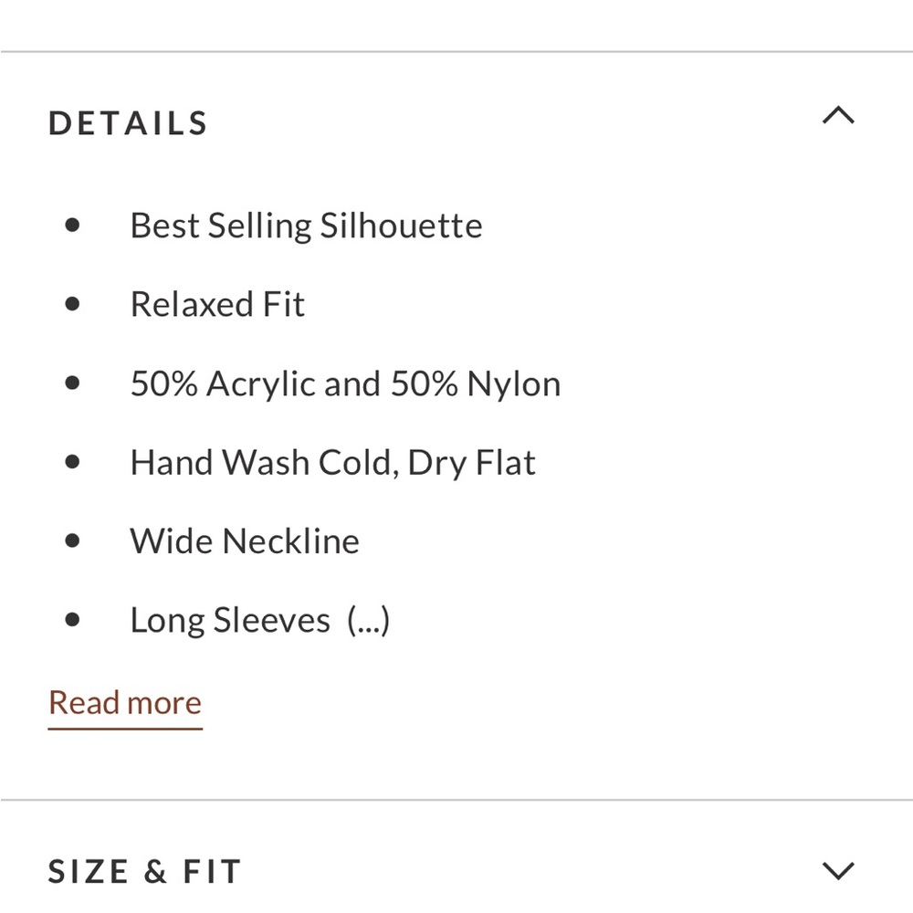Click the divider line above Size & Fit
This screenshot has height=913, width=913.
456,801
